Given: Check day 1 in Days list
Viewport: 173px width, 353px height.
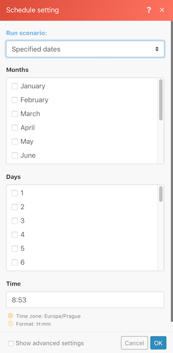Looking at the screenshot, I should [15, 193].
